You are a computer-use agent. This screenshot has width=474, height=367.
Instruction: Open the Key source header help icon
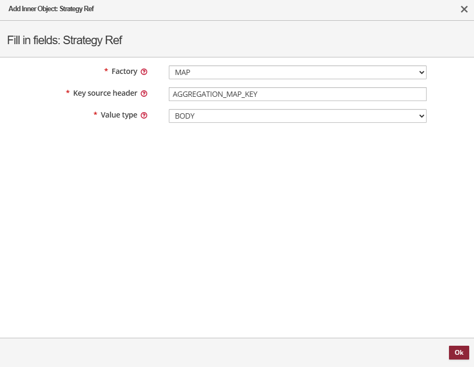pos(144,94)
